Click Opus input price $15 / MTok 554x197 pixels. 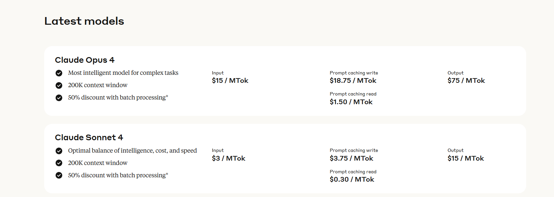[230, 80]
